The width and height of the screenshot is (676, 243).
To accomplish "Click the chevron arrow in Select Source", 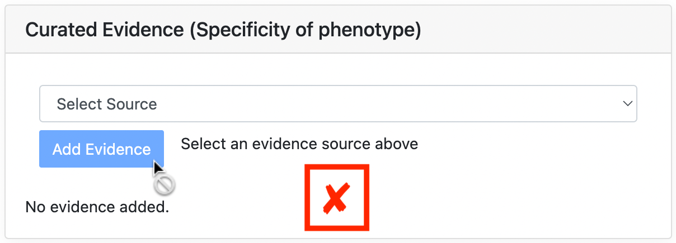I will 628,103.
